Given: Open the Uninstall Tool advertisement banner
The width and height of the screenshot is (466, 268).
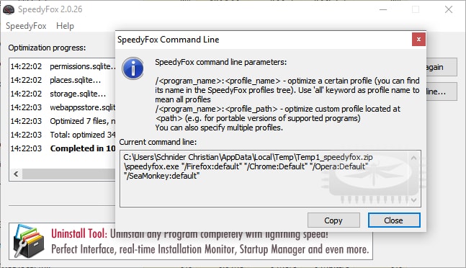Looking at the screenshot, I should pos(190,241).
